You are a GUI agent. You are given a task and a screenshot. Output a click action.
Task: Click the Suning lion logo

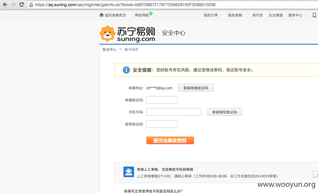coord(108,33)
